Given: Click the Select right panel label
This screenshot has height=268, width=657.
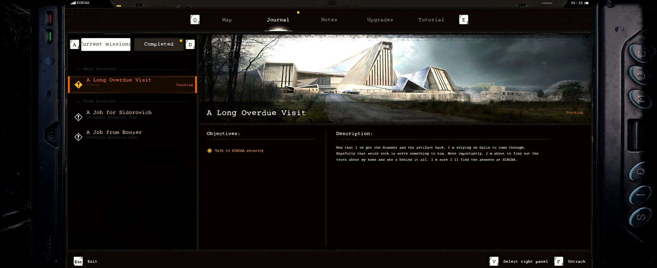Looking at the screenshot, I should 525,261.
